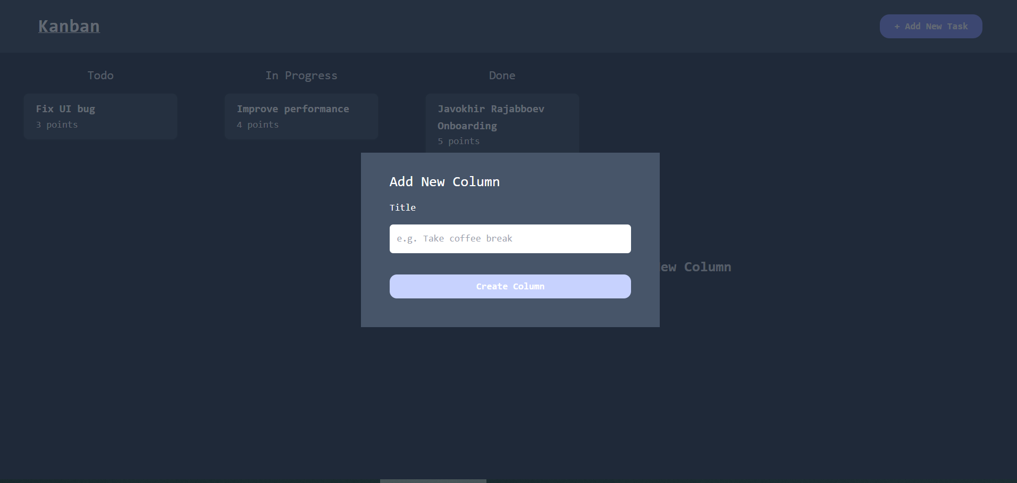This screenshot has width=1017, height=483.
Task: Click the "Add New Column" dialog heading
Action: pos(444,181)
